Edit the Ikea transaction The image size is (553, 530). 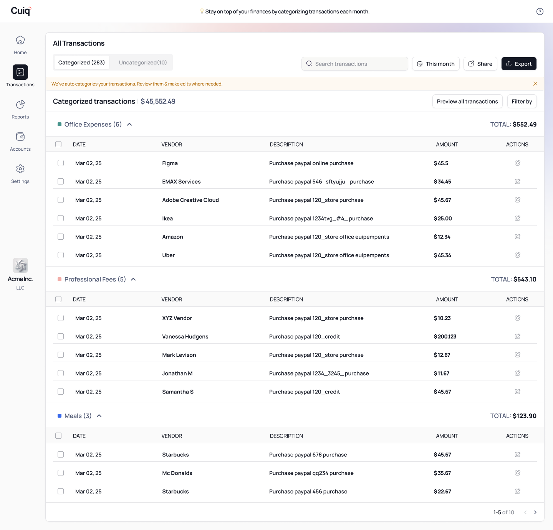[518, 218]
